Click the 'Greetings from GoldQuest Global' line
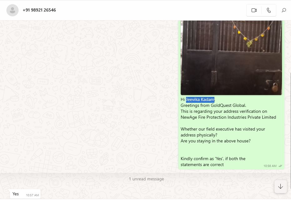 click(213, 106)
